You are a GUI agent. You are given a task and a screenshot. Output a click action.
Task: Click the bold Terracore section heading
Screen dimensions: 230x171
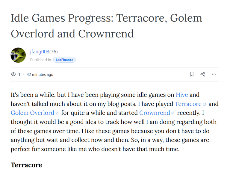(x=26, y=165)
